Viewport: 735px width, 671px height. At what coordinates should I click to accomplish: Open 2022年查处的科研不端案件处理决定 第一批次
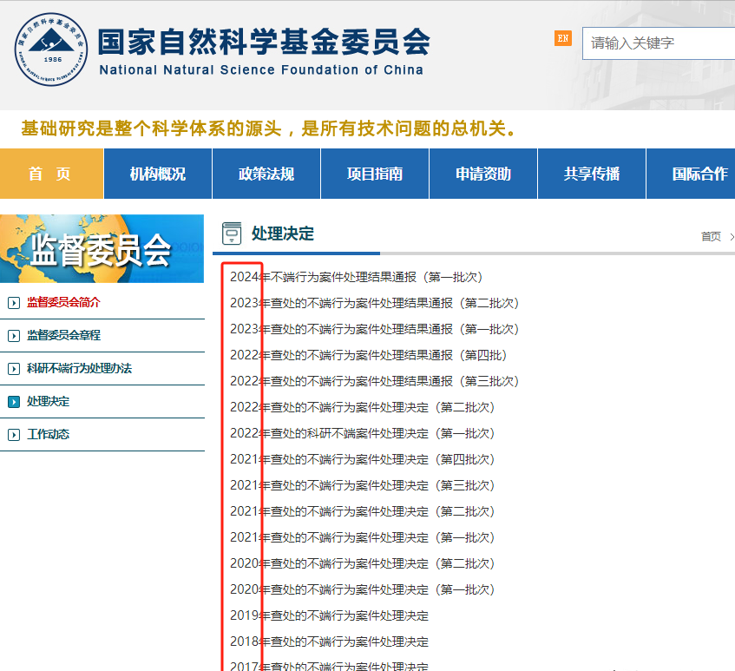(x=362, y=433)
